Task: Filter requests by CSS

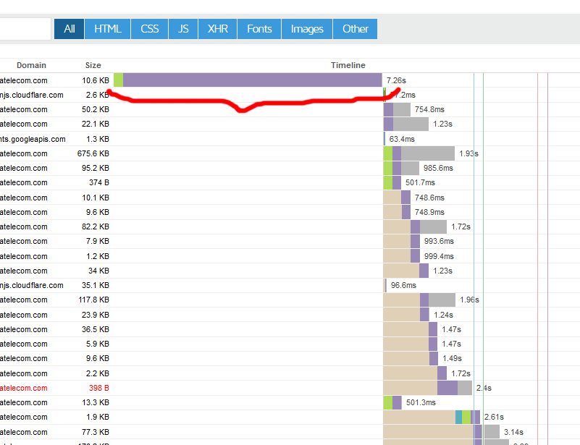Action: point(149,29)
